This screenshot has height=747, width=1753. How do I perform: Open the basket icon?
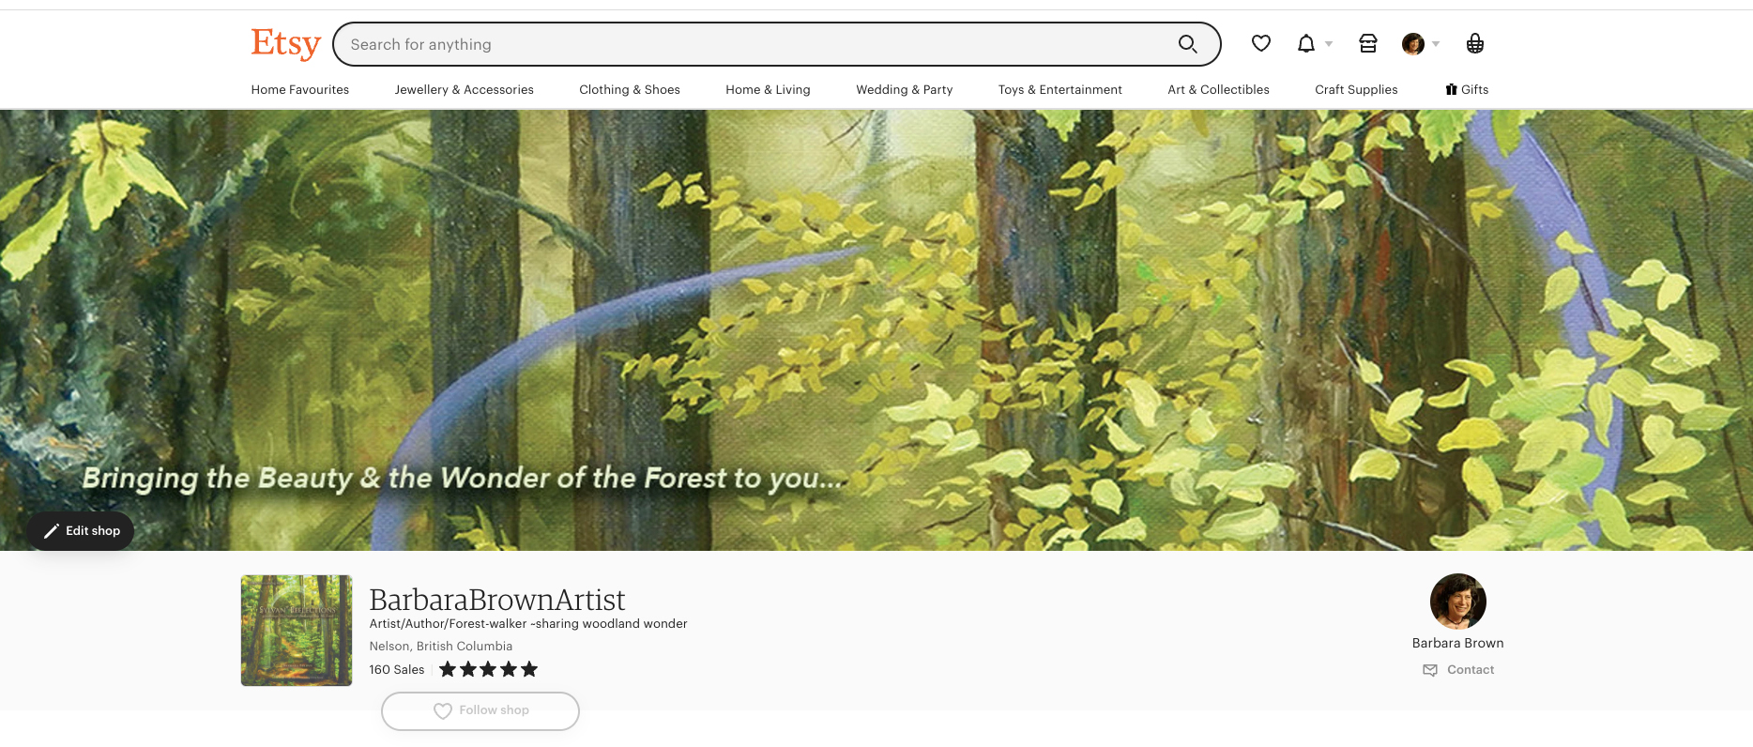pos(1475,43)
